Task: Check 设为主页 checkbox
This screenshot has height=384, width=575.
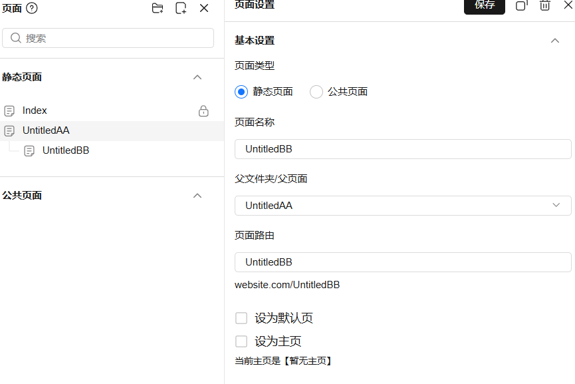Action: (241, 341)
